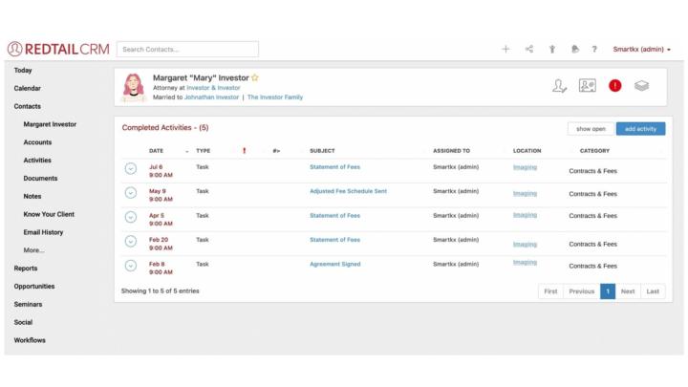Click the share icon in top bar
The width and height of the screenshot is (688, 387).
529,49
